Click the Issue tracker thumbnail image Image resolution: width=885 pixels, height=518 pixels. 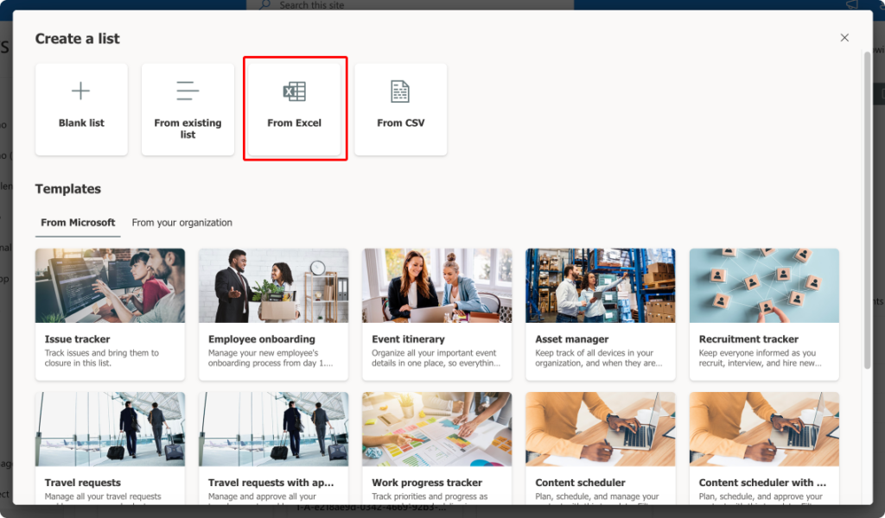click(110, 285)
